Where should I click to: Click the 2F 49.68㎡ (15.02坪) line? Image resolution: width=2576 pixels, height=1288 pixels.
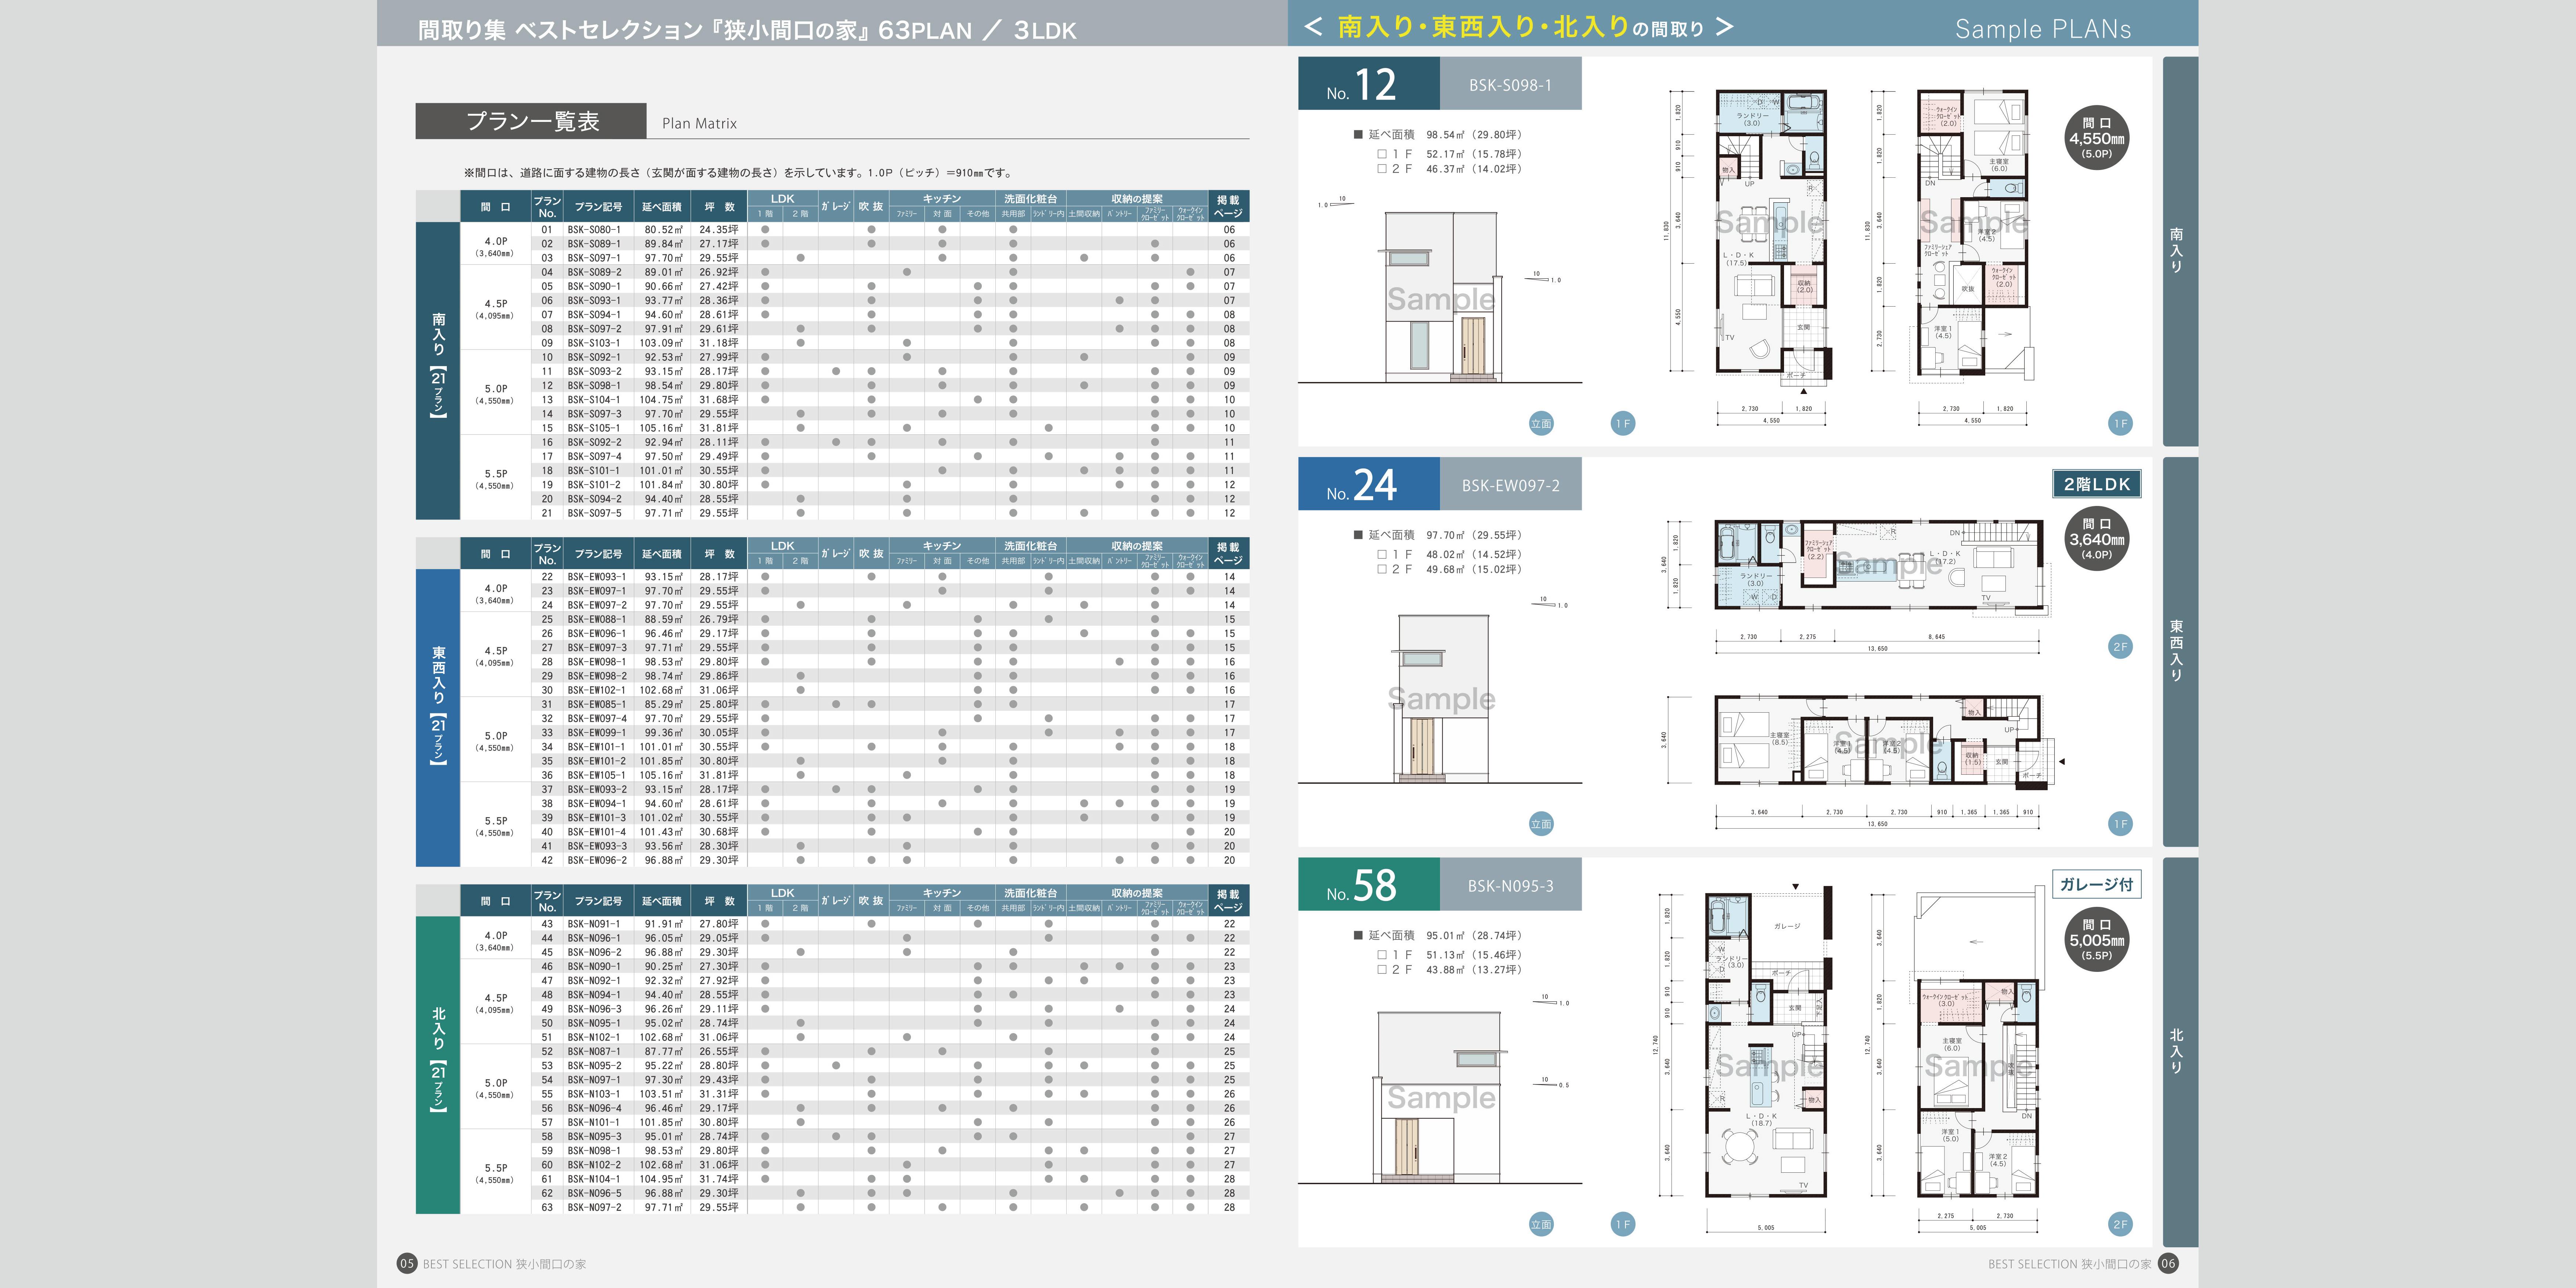1450,570
